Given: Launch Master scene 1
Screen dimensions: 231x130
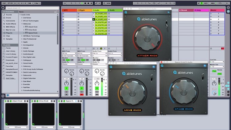Looking at the screenshot, I should click(x=211, y=14).
